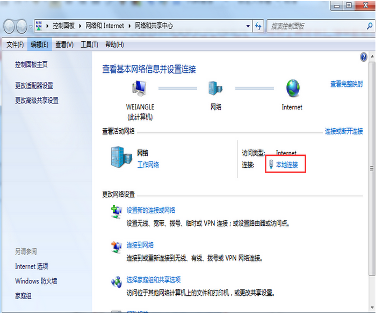376x313 pixels.
Task: Click the vertical scrollbar thumb
Action: click(x=372, y=169)
